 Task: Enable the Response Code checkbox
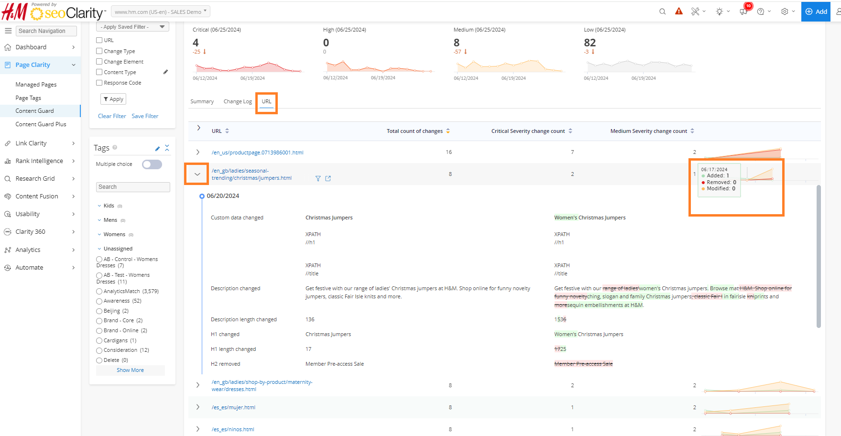(99, 83)
